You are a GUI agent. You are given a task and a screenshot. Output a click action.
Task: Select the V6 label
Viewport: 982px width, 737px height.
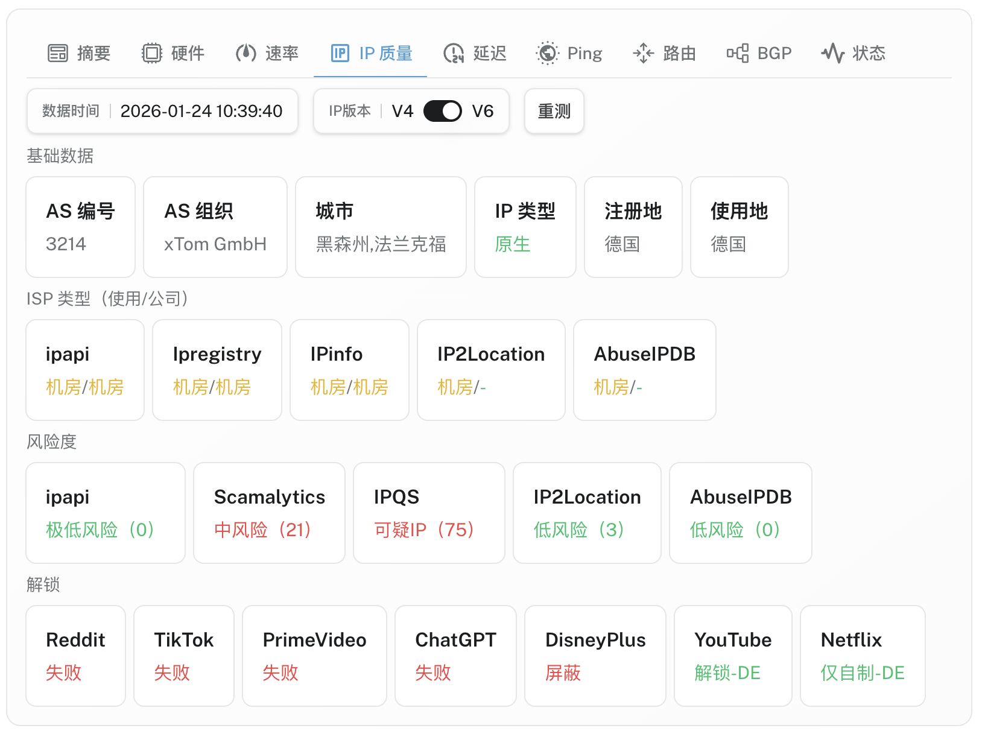(x=483, y=111)
